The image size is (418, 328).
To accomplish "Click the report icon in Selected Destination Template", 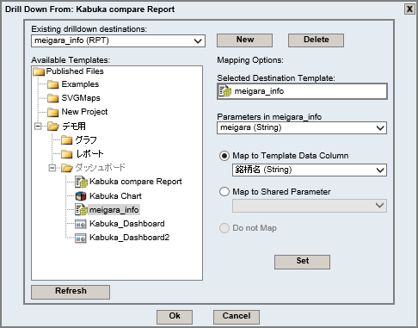I will pos(225,91).
